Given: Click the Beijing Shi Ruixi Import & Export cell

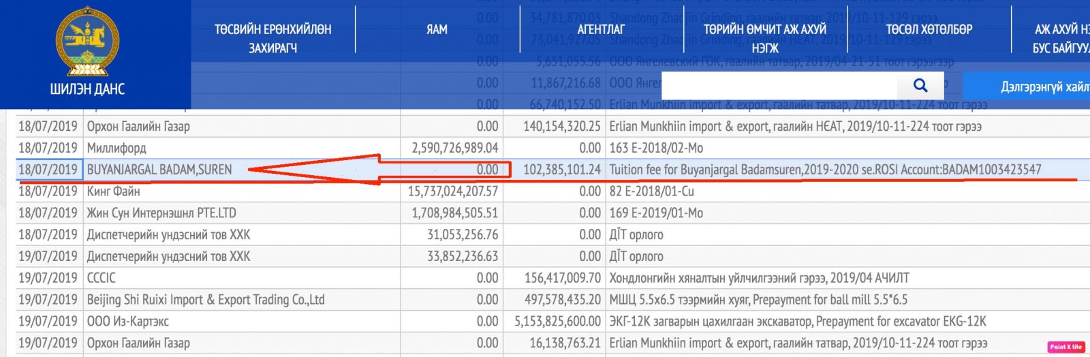Looking at the screenshot, I should click(x=206, y=300).
